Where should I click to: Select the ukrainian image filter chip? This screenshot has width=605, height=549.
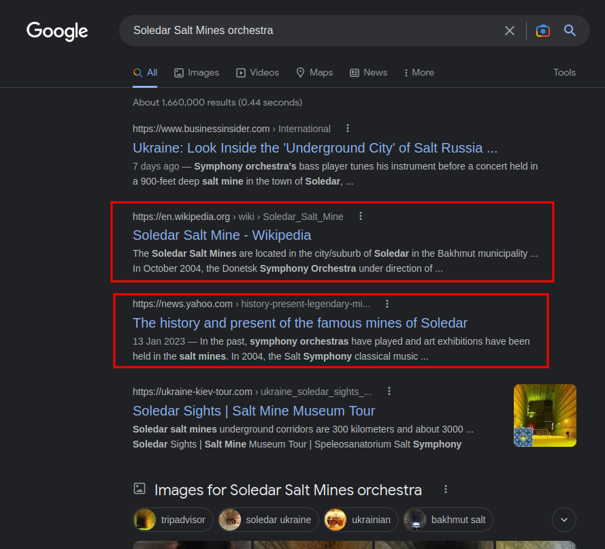[x=361, y=520]
